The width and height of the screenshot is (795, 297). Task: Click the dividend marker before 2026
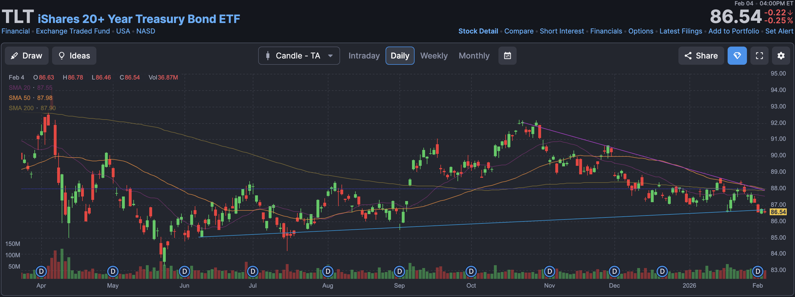(x=662, y=271)
